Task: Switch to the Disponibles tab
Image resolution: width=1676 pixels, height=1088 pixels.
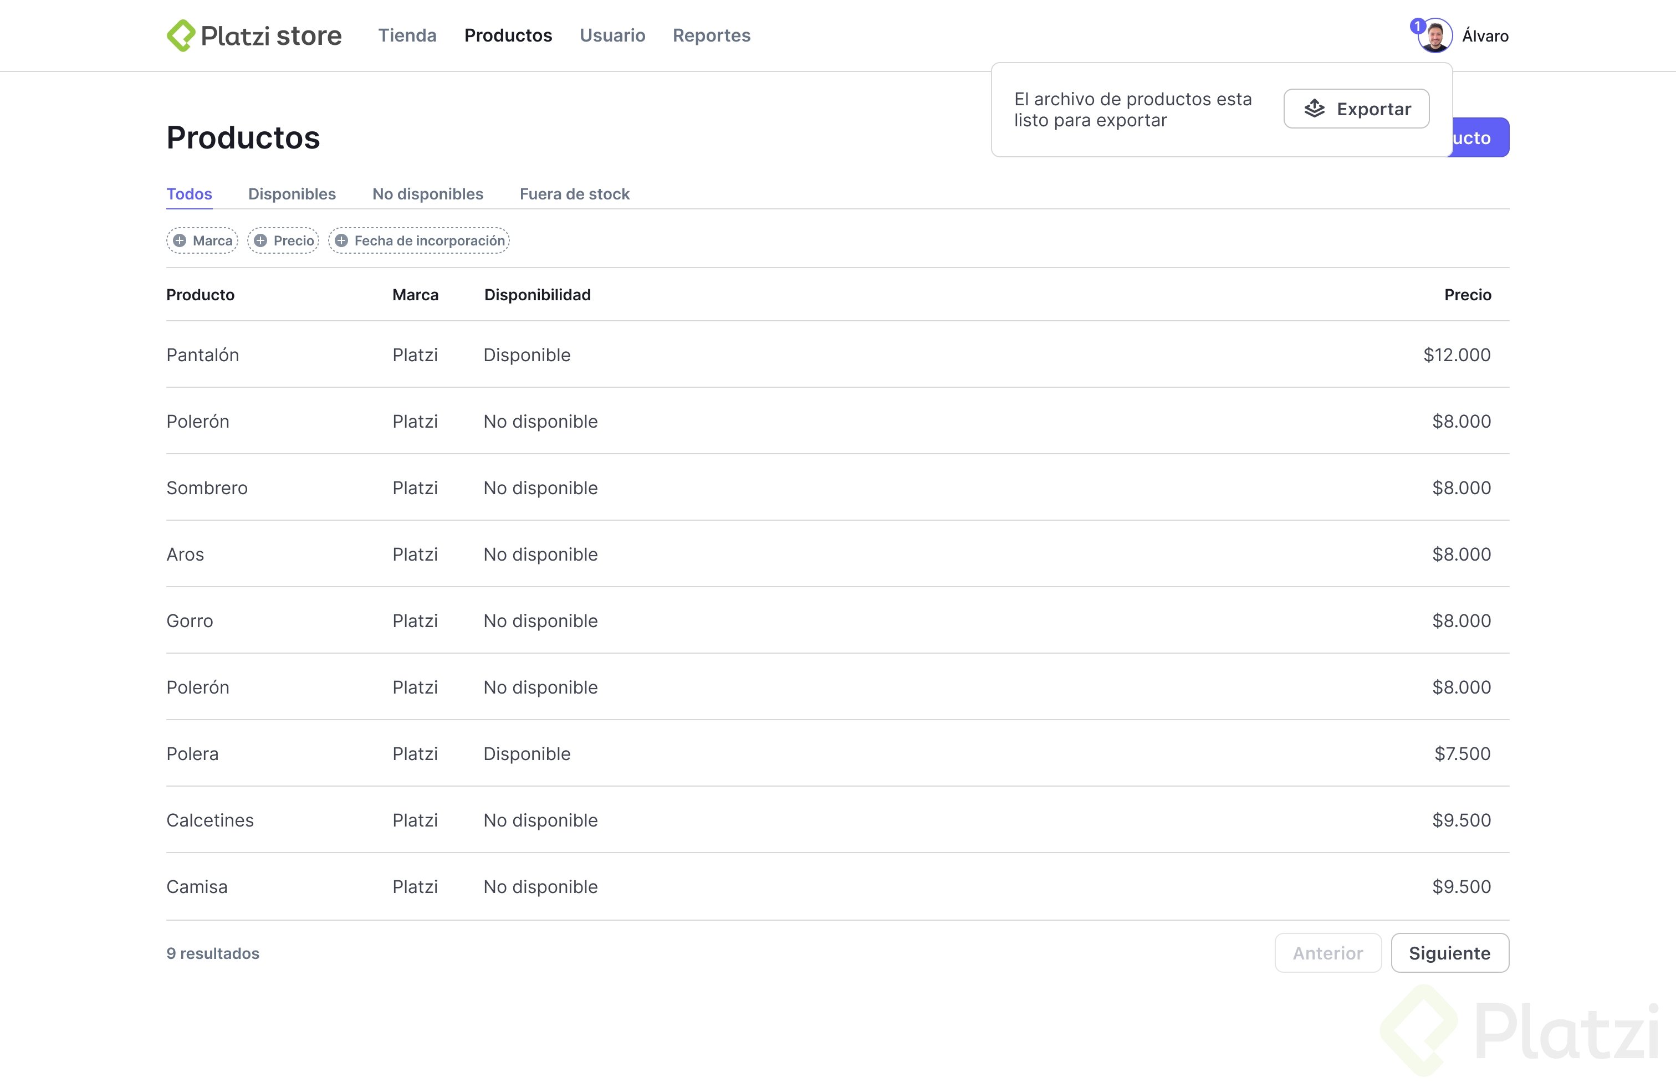Action: point(292,194)
